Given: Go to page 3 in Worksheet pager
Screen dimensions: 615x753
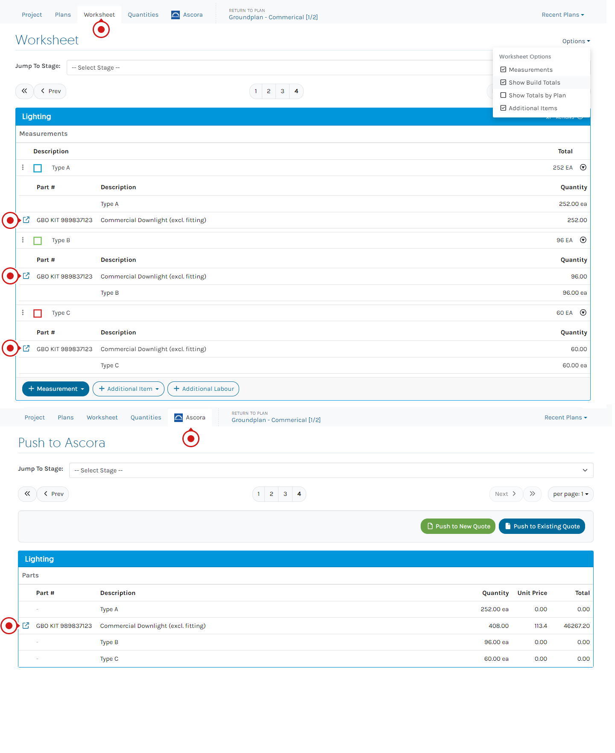Looking at the screenshot, I should point(282,91).
